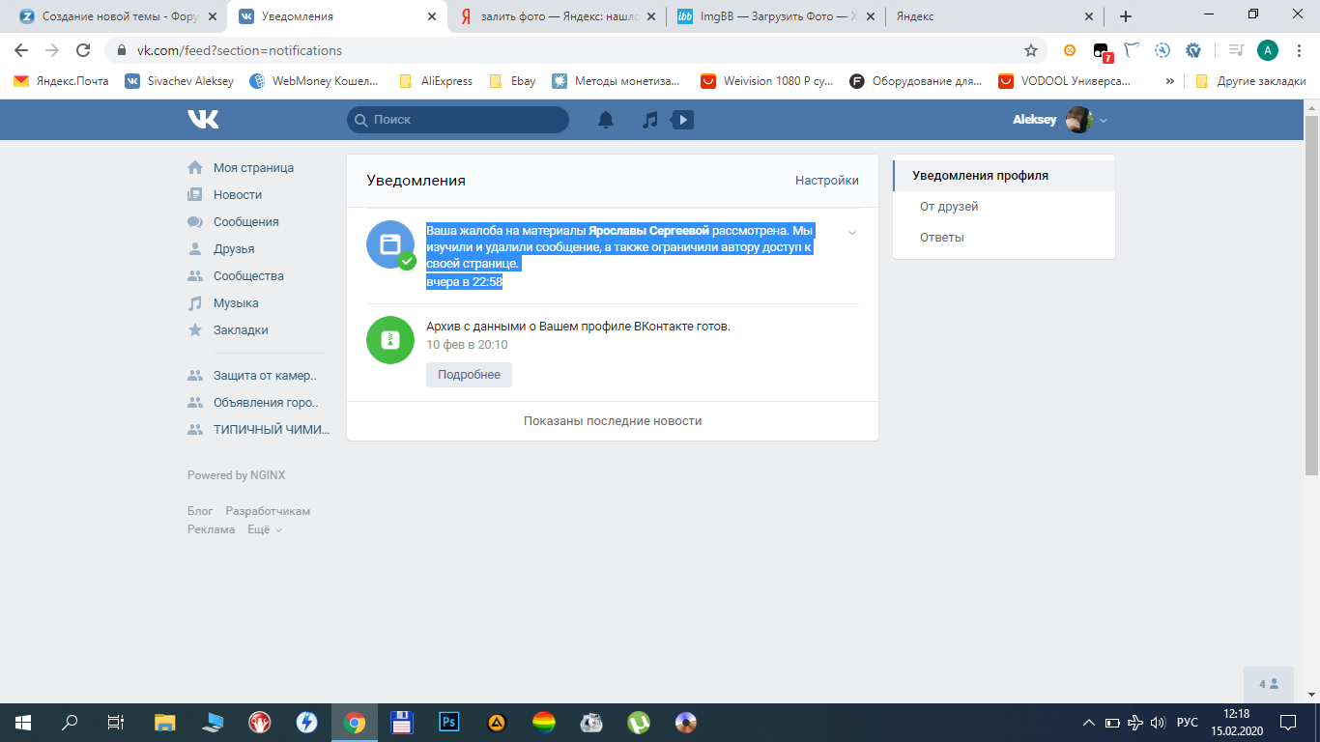Viewport: 1320px width, 742px height.
Task: Bookmark this page with the star icon
Action: [1031, 50]
